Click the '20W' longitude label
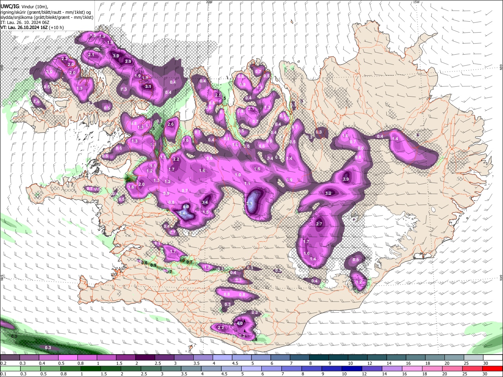This screenshot has width=503, height=377. pyautogui.click(x=209, y=2)
